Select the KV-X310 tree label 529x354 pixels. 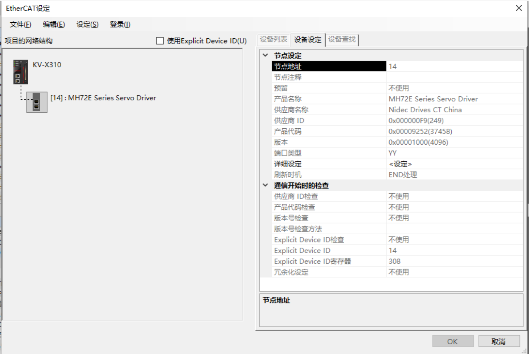click(x=47, y=65)
